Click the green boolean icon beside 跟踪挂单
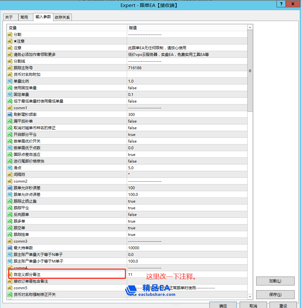This screenshot has height=308, width=301. [10, 234]
